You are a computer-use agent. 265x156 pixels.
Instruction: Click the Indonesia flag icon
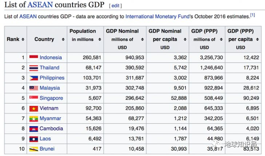coord(34,58)
